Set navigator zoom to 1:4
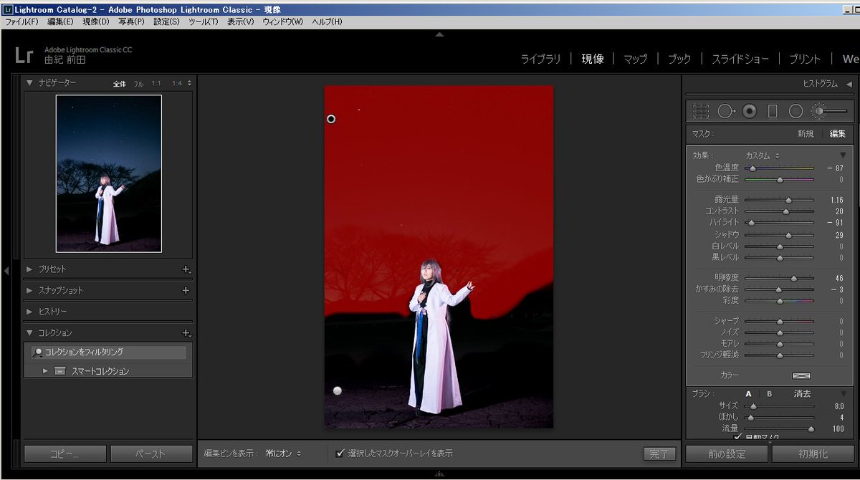The height and width of the screenshot is (480, 860). [176, 84]
